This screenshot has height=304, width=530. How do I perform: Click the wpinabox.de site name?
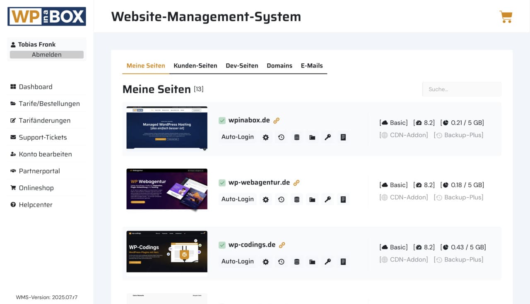click(x=249, y=120)
